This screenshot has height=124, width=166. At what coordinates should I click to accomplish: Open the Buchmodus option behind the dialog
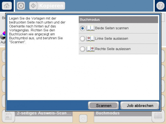(123, 117)
